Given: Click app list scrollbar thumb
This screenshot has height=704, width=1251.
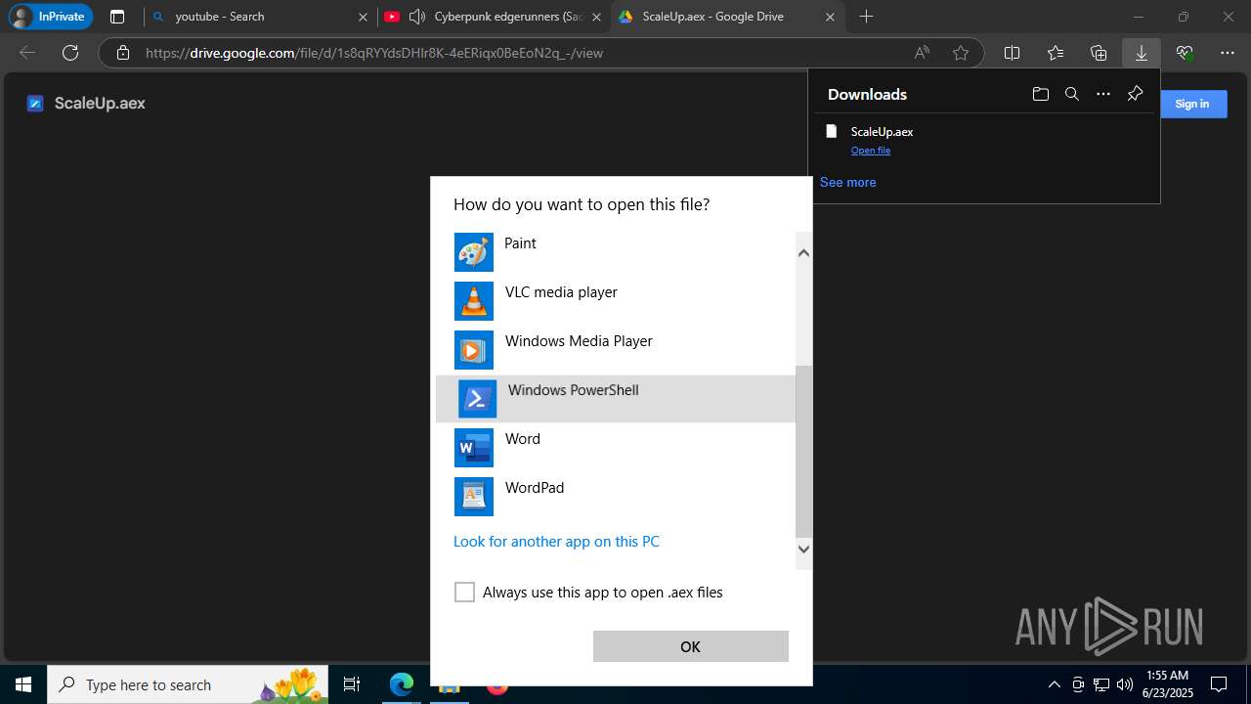Looking at the screenshot, I should pos(803,452).
